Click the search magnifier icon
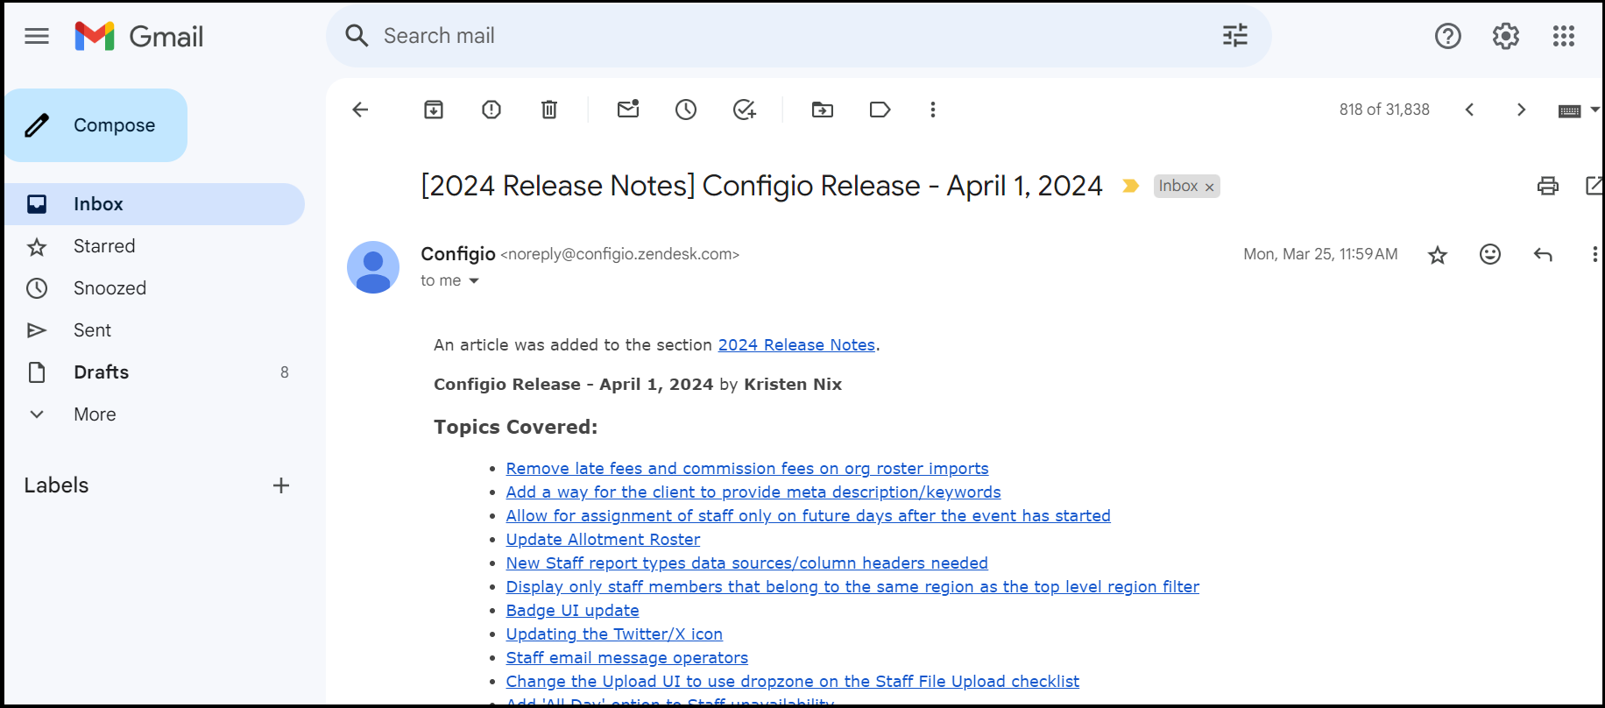This screenshot has height=708, width=1605. 357,36
